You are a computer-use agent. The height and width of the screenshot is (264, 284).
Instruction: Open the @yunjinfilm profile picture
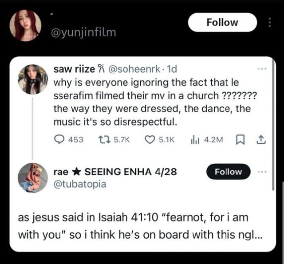click(25, 25)
